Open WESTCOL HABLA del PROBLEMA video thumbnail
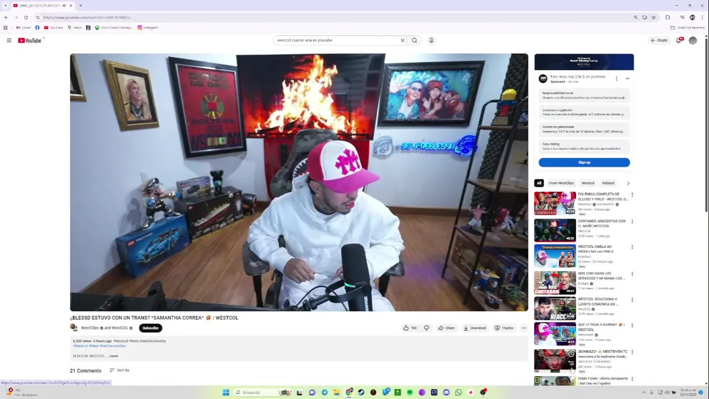The height and width of the screenshot is (399, 709). (555, 256)
